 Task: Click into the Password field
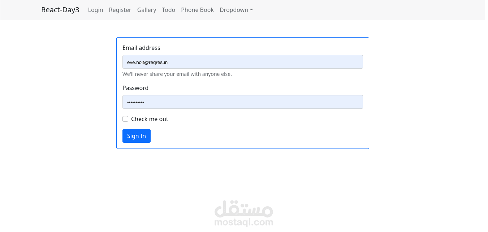click(x=242, y=102)
